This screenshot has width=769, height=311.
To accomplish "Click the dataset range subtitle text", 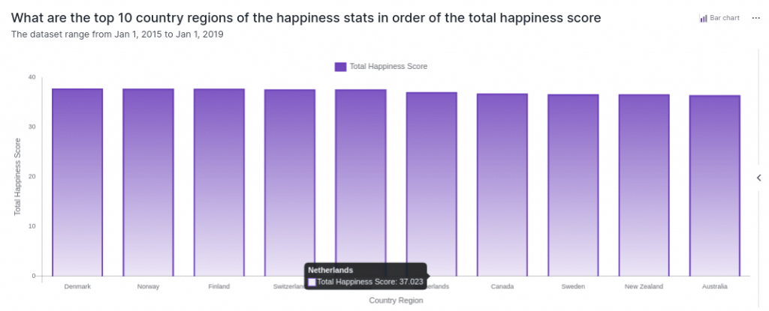I will tap(116, 34).
